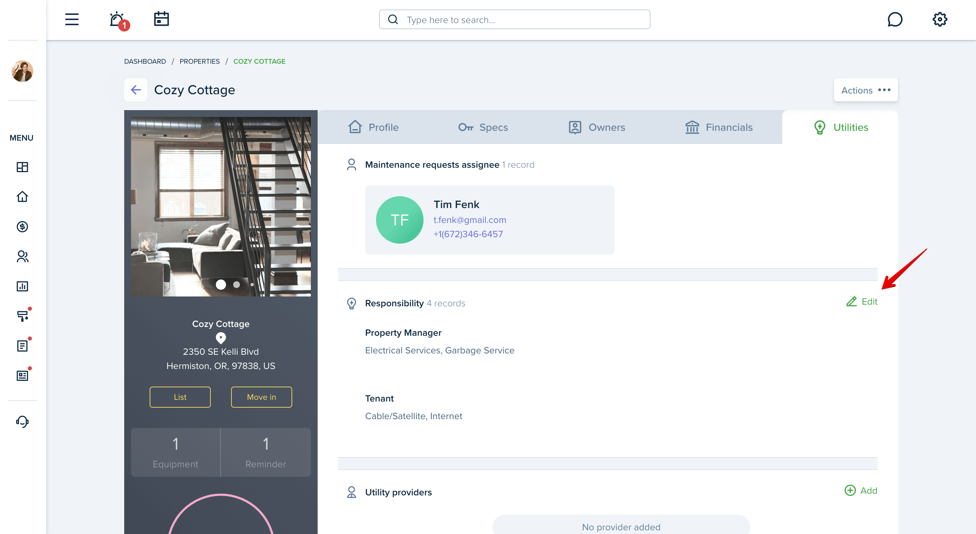Open the Reminder count tile
Viewport: 976px width, 534px height.
coord(266,452)
